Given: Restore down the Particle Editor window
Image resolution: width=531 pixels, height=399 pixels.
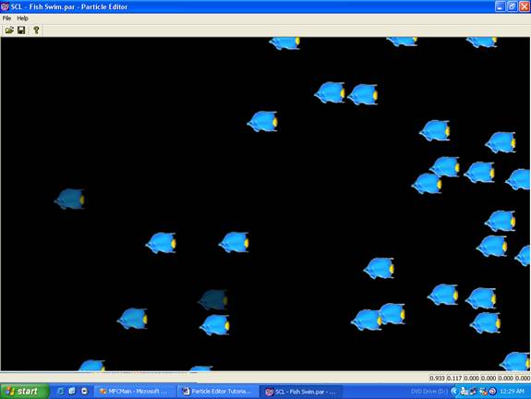Looking at the screenshot, I should click(512, 6).
